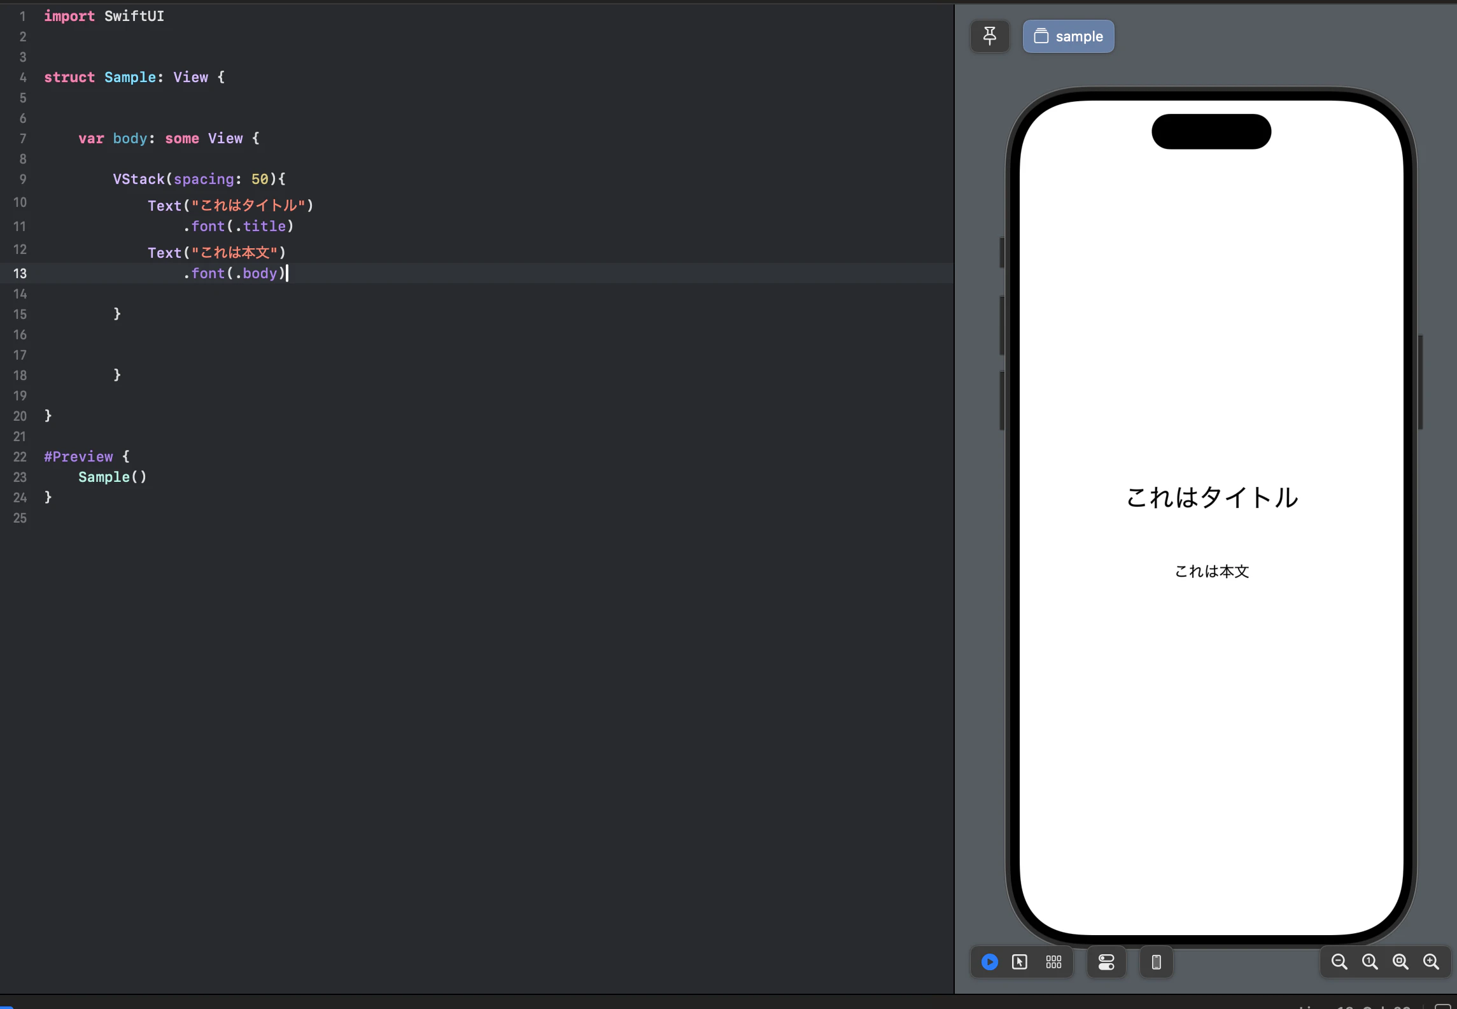Image resolution: width=1457 pixels, height=1009 pixels.
Task: Click the import SwiftUI statement
Action: click(x=103, y=17)
